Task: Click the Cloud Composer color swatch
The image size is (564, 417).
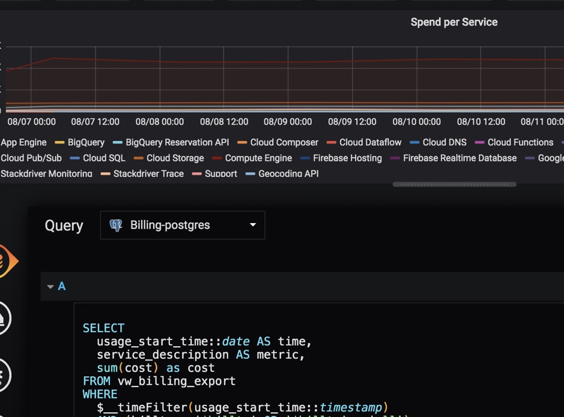Action: (x=242, y=143)
